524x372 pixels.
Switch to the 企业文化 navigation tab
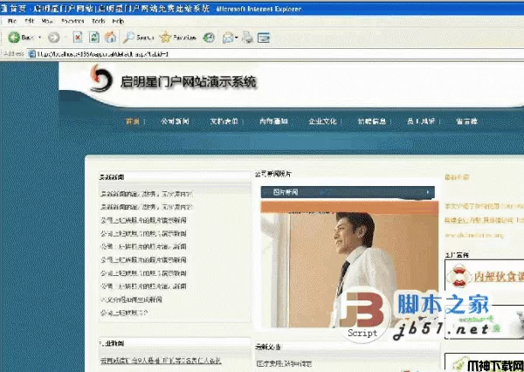pos(322,121)
